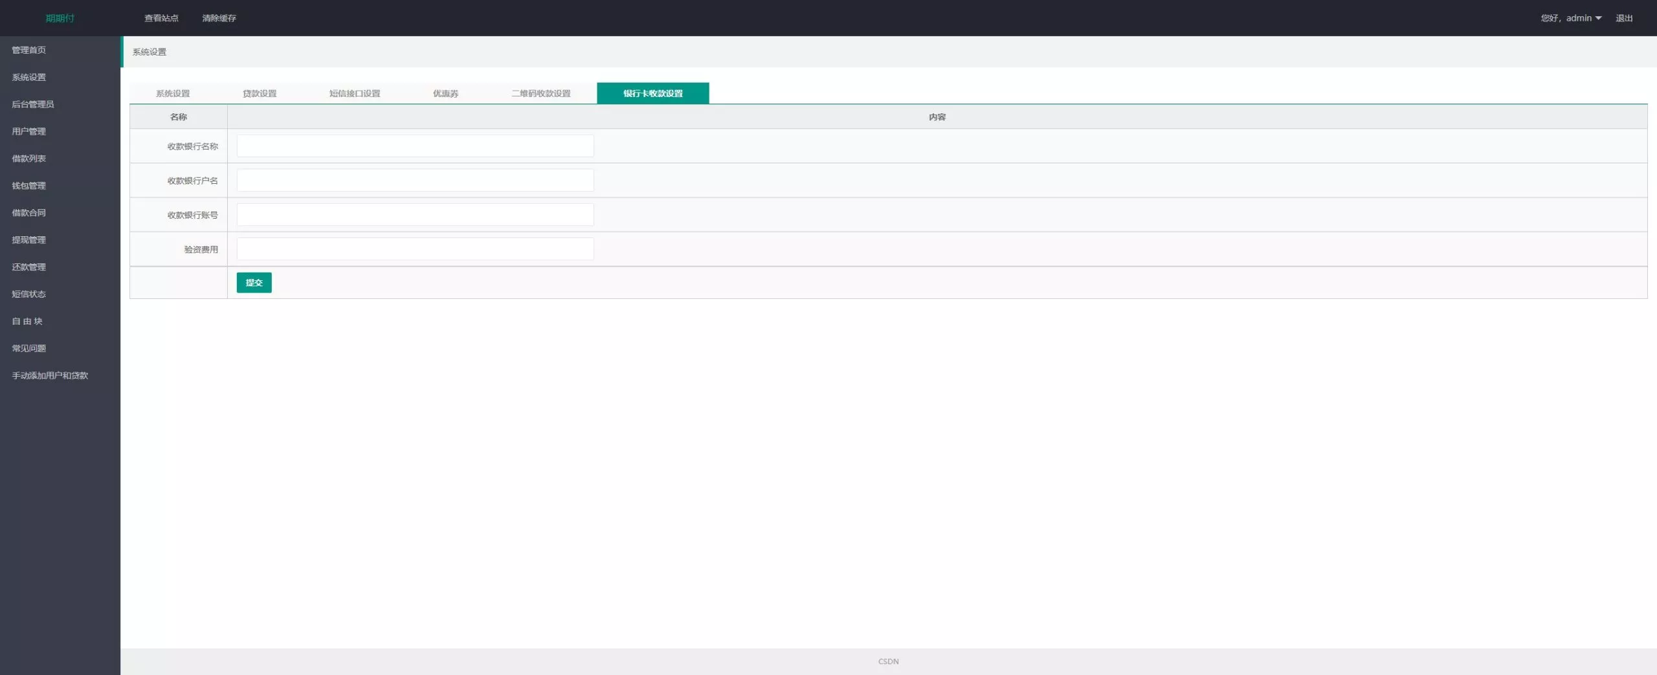Image resolution: width=1657 pixels, height=675 pixels.
Task: Select the 银行卡收款设置 tab
Action: pos(652,93)
